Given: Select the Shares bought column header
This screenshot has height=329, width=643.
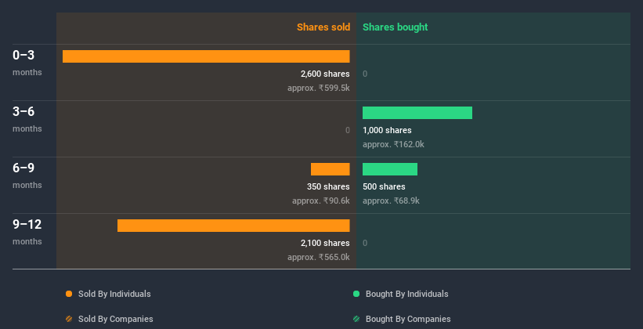Looking at the screenshot, I should pos(396,27).
